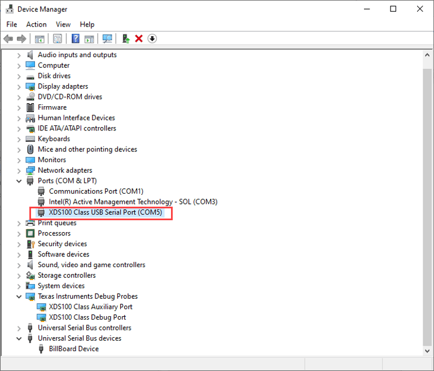
Task: Click the Forward arrow toolbar icon
Action: tap(21, 38)
